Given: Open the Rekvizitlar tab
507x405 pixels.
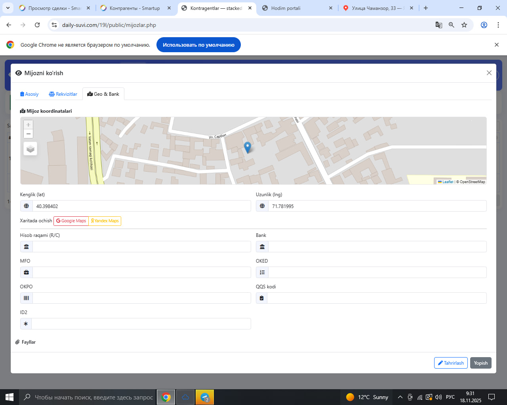Looking at the screenshot, I should point(63,94).
